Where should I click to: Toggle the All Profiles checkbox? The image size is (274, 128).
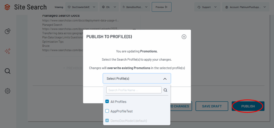tap(107, 102)
